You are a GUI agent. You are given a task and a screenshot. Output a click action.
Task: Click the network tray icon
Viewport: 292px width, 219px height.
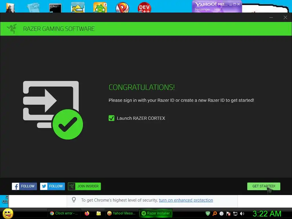(235, 214)
